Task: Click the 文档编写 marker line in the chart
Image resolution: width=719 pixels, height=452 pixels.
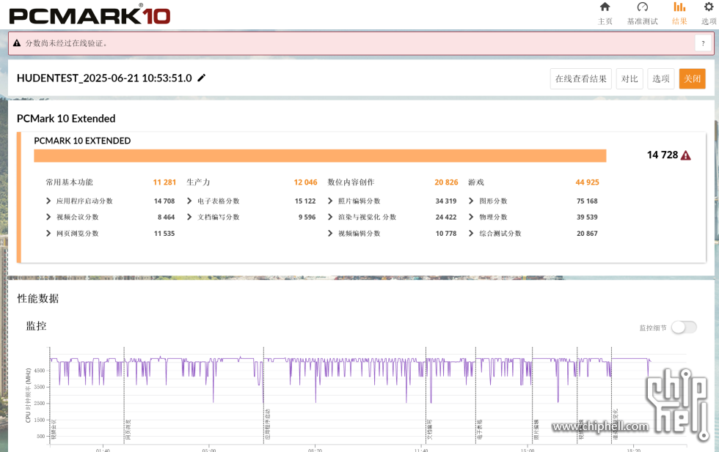Action: 426,394
